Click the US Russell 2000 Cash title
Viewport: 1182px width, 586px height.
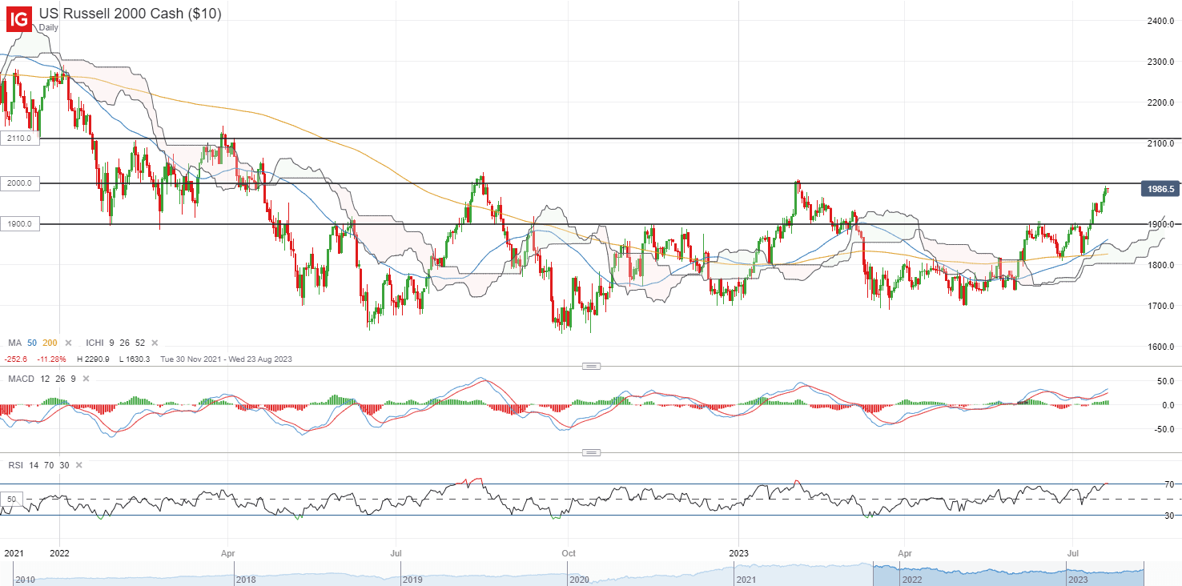131,14
